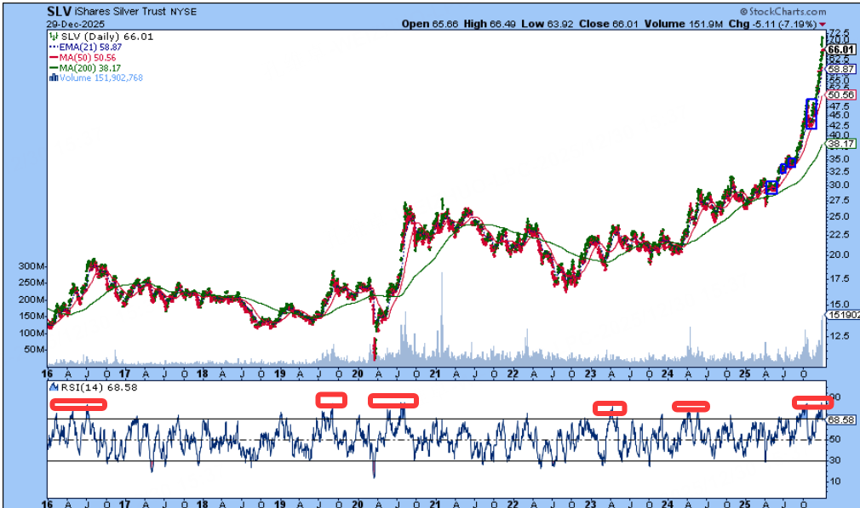Screen dimensions: 860x508
Task: Click the 15.0 price axis label
Action: [x=839, y=305]
